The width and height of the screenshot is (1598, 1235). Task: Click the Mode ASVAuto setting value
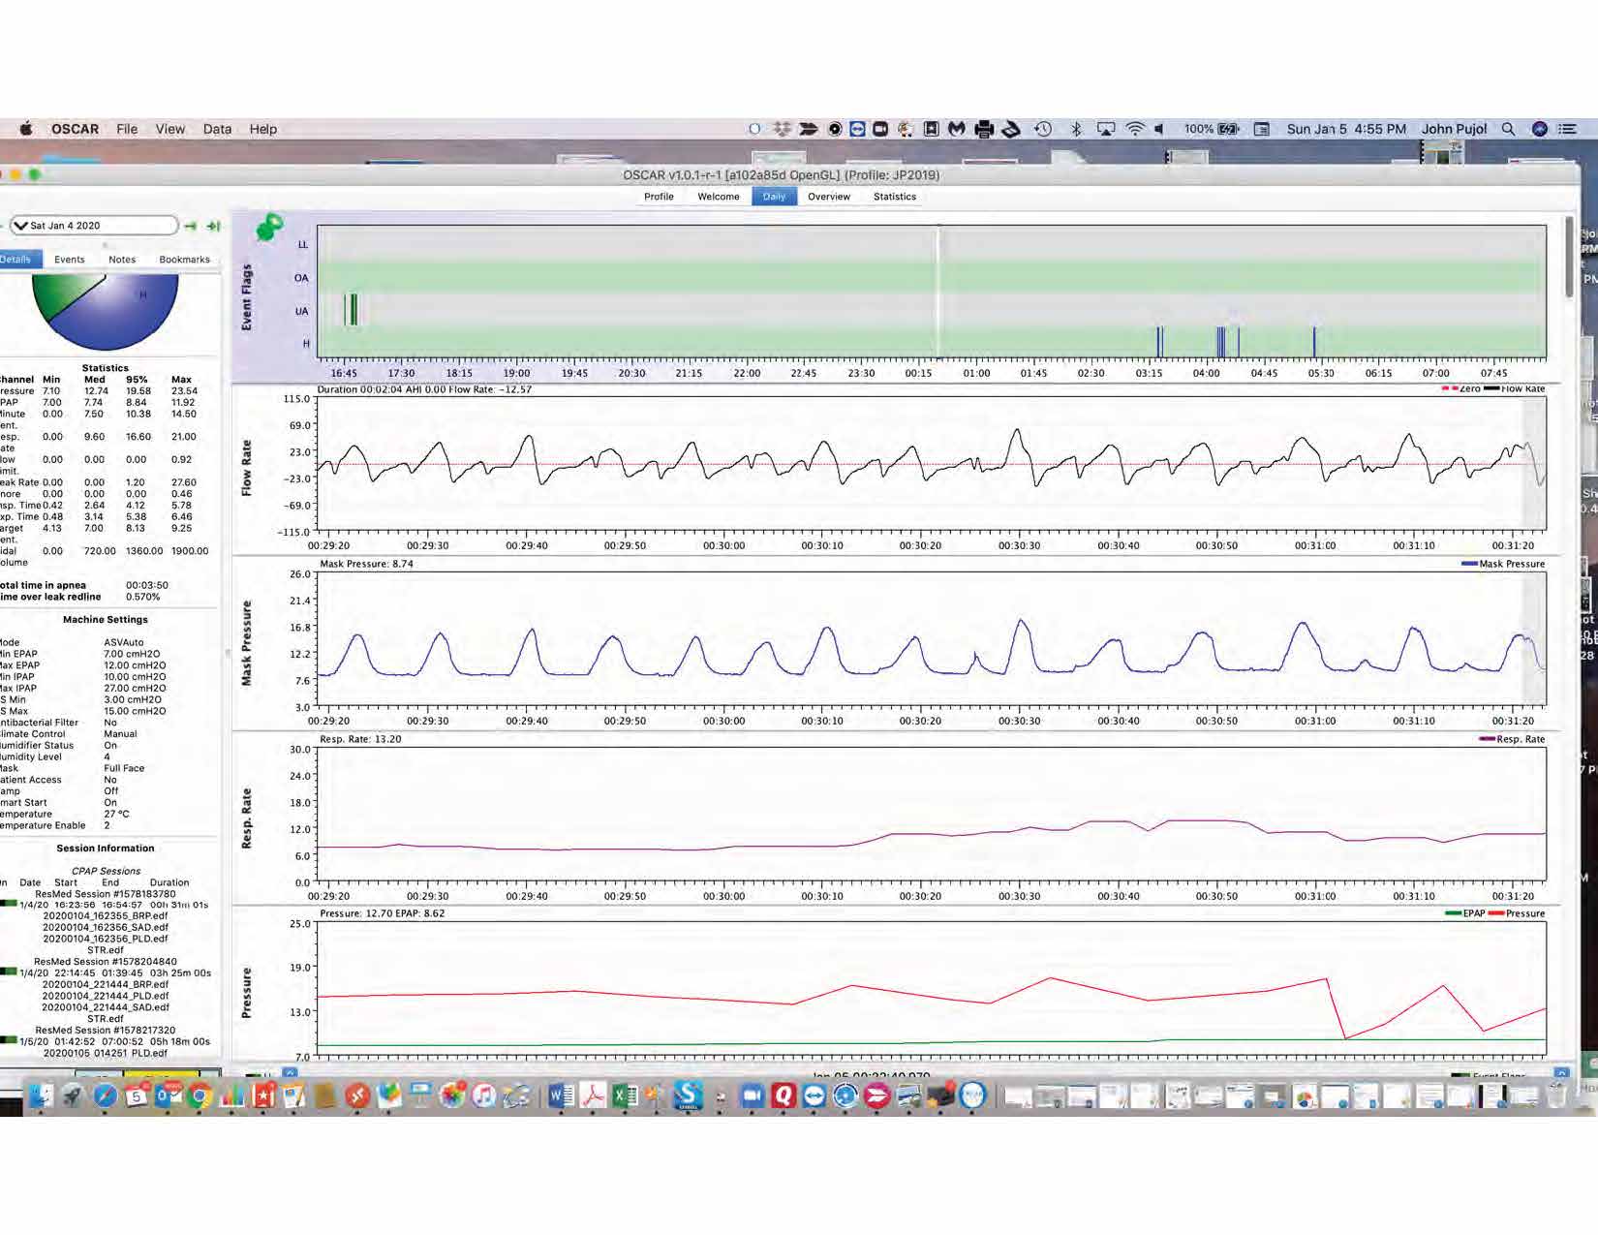(x=124, y=642)
